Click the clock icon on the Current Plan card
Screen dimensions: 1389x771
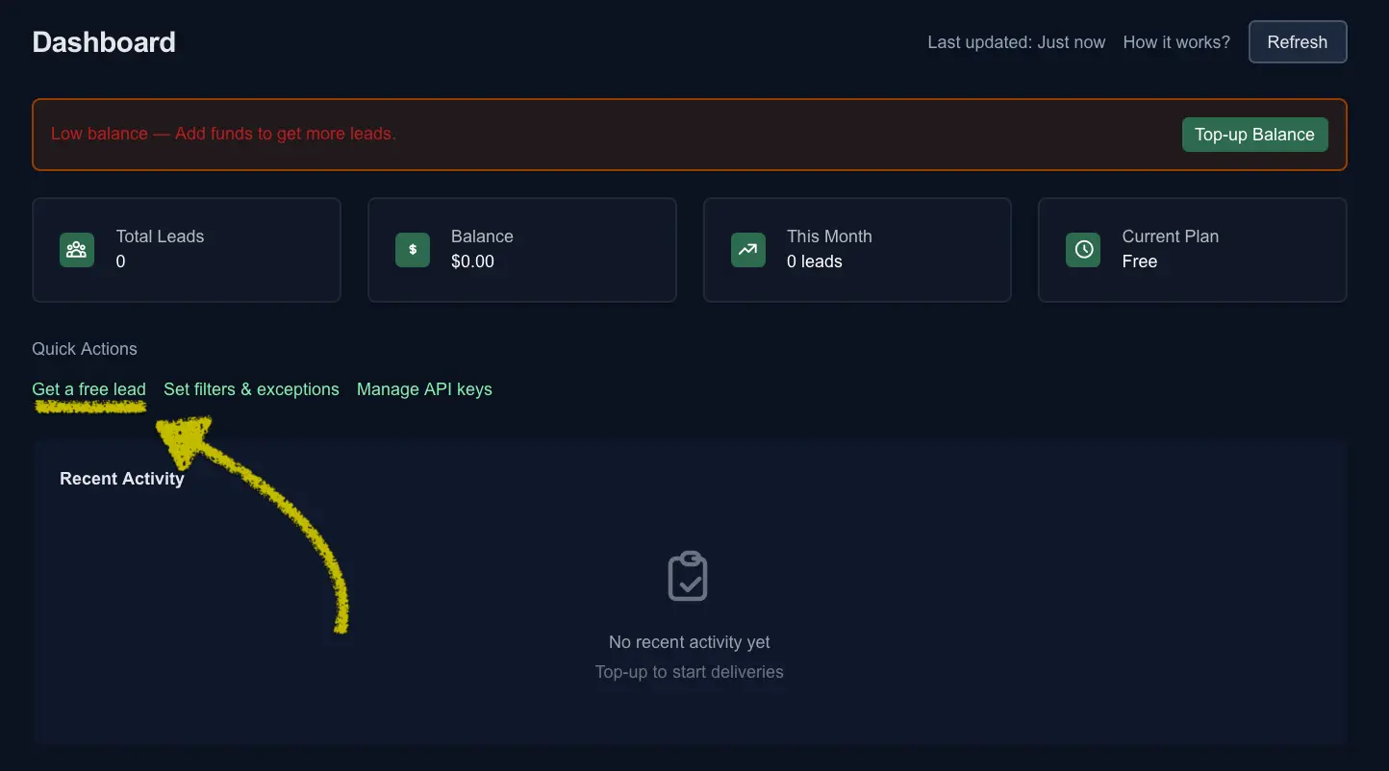[x=1083, y=250]
